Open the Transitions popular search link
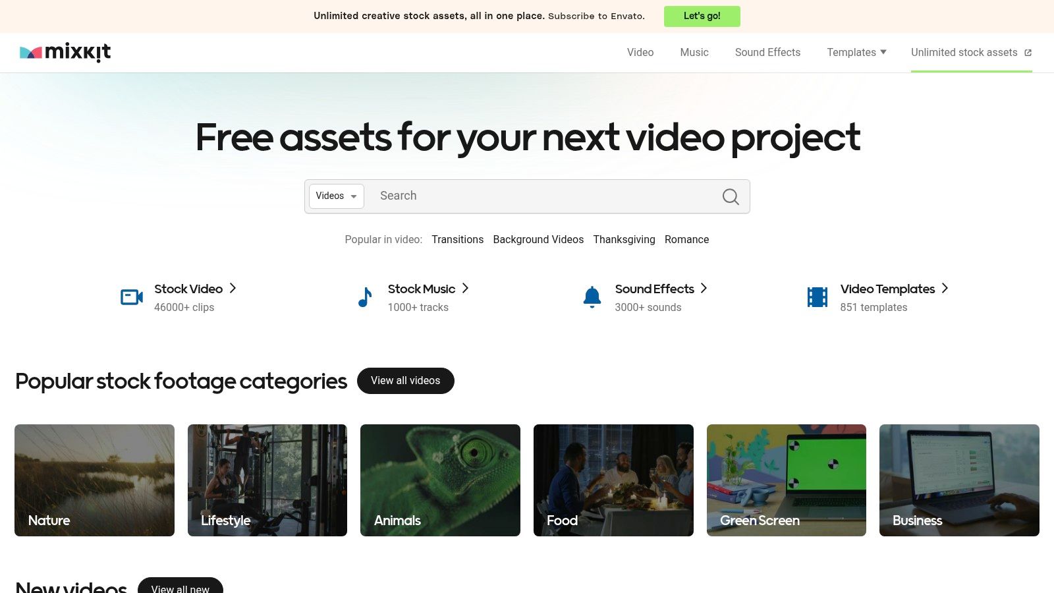This screenshot has width=1054, height=593. tap(457, 239)
